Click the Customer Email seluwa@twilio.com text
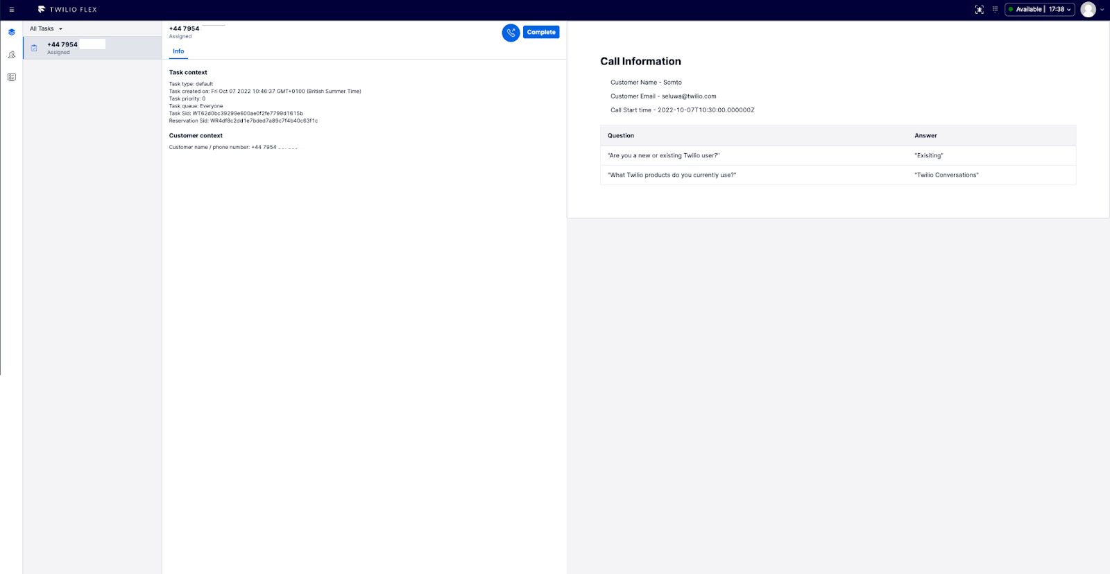The image size is (1110, 574). tap(663, 96)
